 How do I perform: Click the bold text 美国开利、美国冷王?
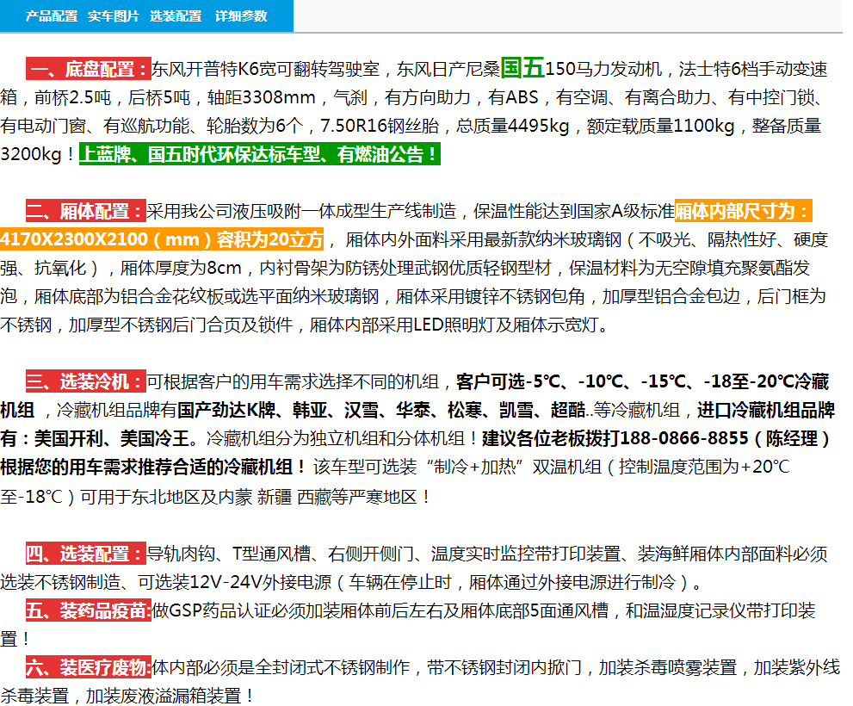tap(112, 438)
